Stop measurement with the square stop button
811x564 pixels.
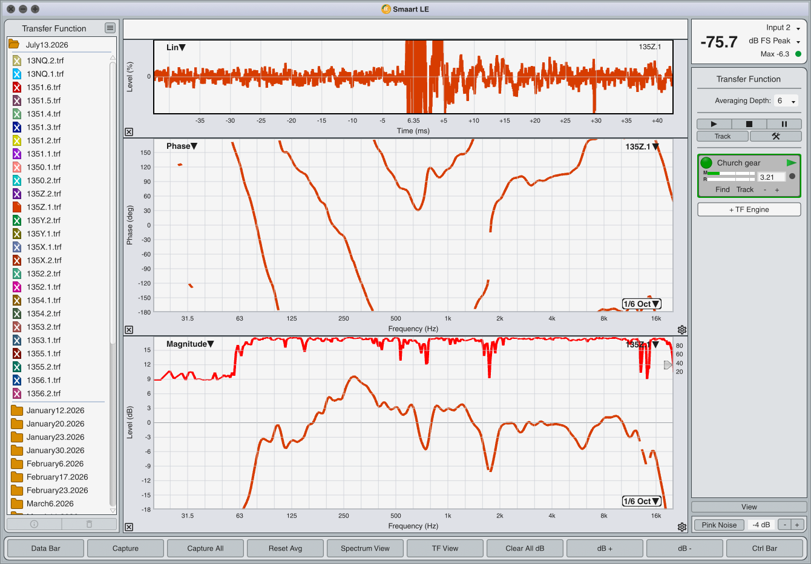749,123
